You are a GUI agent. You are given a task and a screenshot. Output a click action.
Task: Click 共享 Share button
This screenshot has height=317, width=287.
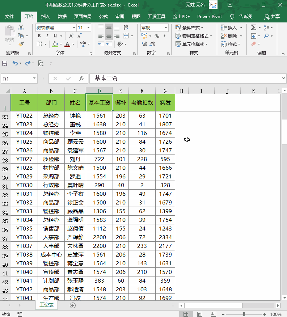(x=272, y=17)
